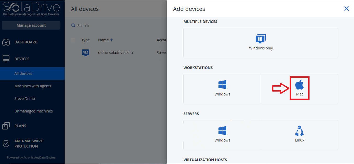The height and width of the screenshot is (164, 354).
Task: Click the Devices monitor icon in sidebar
Action: pos(6,59)
